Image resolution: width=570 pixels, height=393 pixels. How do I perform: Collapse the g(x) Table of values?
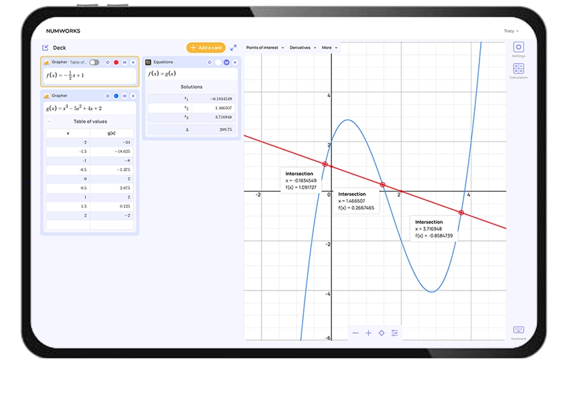click(x=49, y=121)
